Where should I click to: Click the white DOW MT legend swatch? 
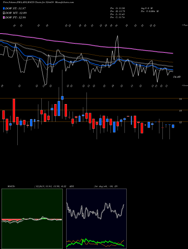point(4,13)
